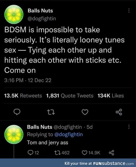Image resolution: width=136 pixels, height=167 pixels.
Task: Visit FUNsubstance.com banner link
Action: (x=99, y=163)
